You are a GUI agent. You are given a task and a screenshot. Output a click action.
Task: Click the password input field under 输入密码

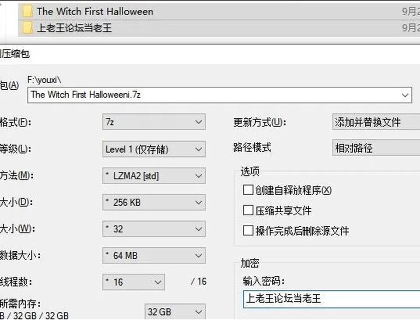(x=332, y=299)
